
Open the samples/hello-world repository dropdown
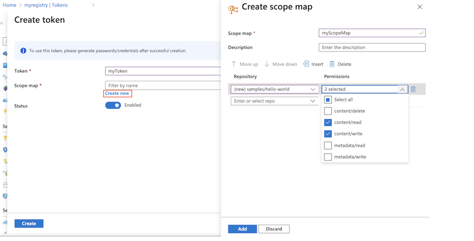click(313, 89)
